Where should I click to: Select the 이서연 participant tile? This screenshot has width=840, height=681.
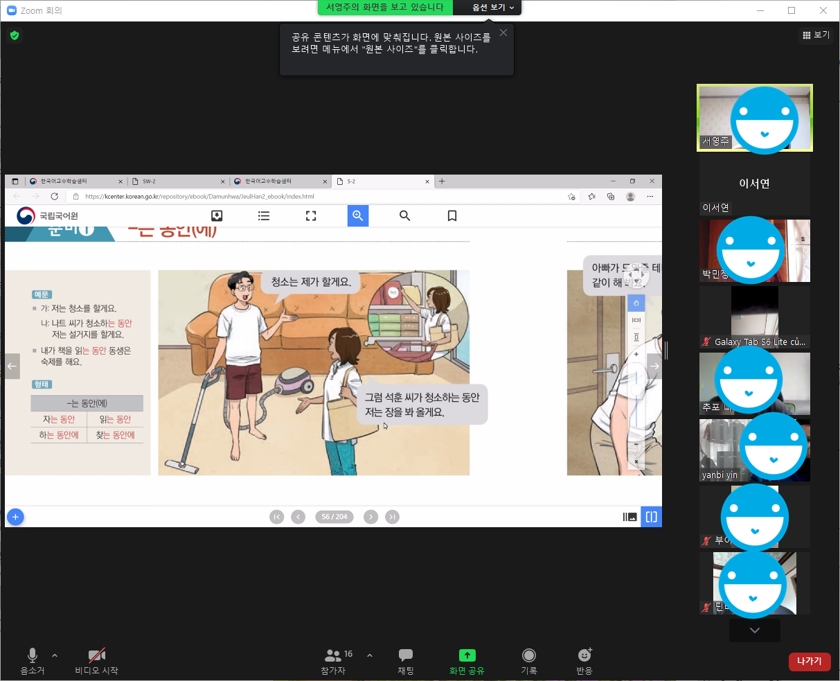click(x=755, y=184)
